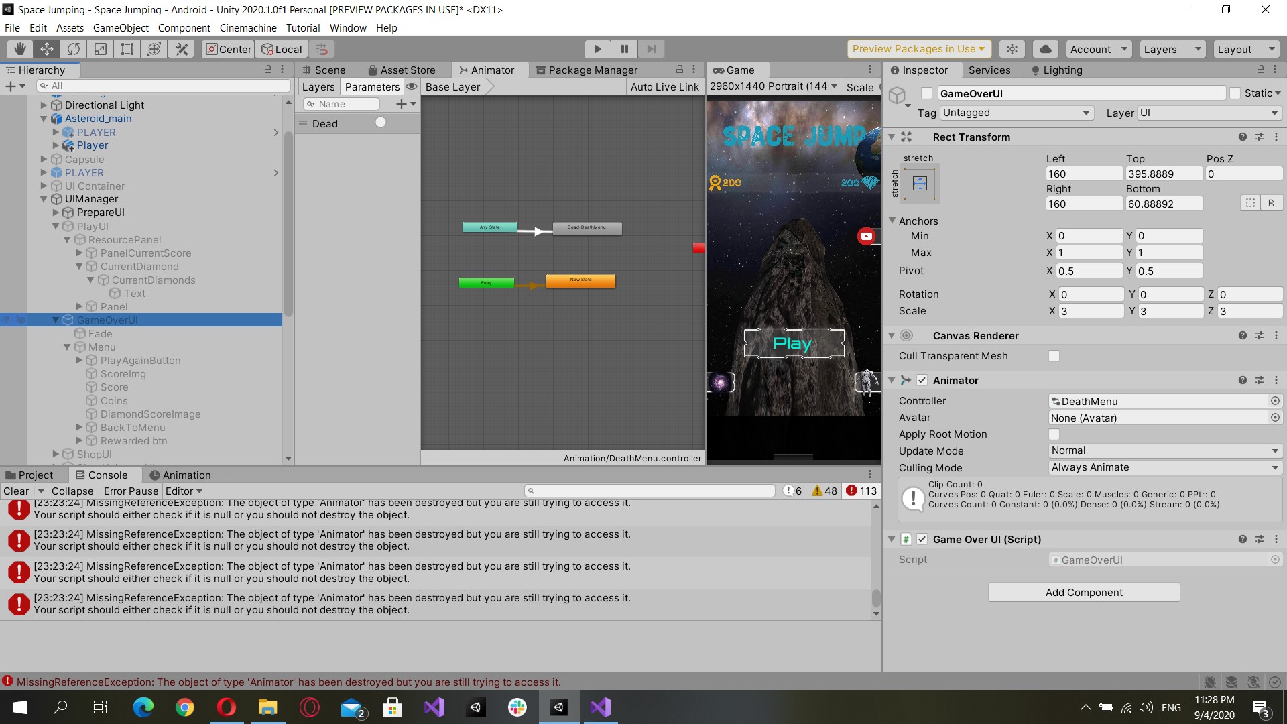This screenshot has height=724, width=1287.
Task: Open anchor presets stretch box
Action: click(x=920, y=184)
